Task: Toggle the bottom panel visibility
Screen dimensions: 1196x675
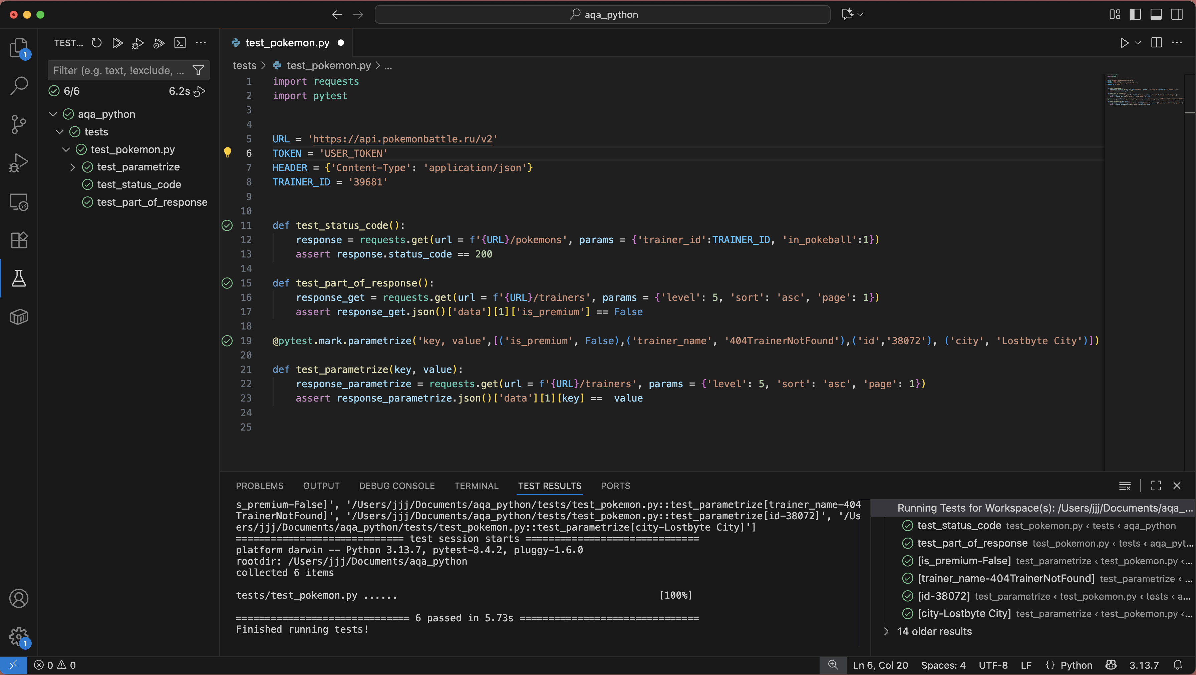Action: [x=1156, y=14]
